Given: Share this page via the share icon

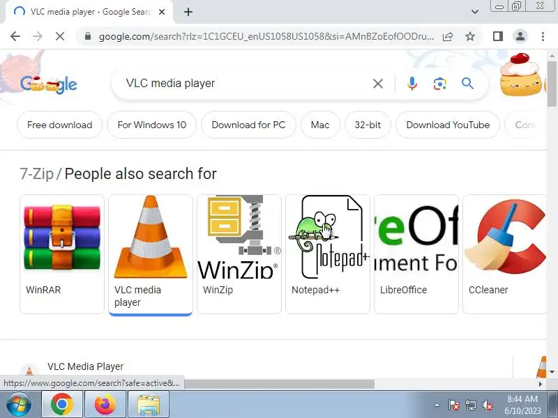Looking at the screenshot, I should [448, 36].
